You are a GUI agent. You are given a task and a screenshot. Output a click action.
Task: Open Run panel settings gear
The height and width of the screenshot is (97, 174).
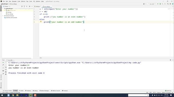[170, 60]
